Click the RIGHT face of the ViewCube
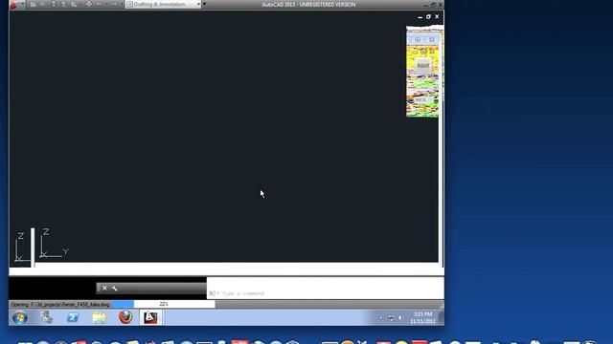The height and width of the screenshot is (344, 613). tap(422, 66)
